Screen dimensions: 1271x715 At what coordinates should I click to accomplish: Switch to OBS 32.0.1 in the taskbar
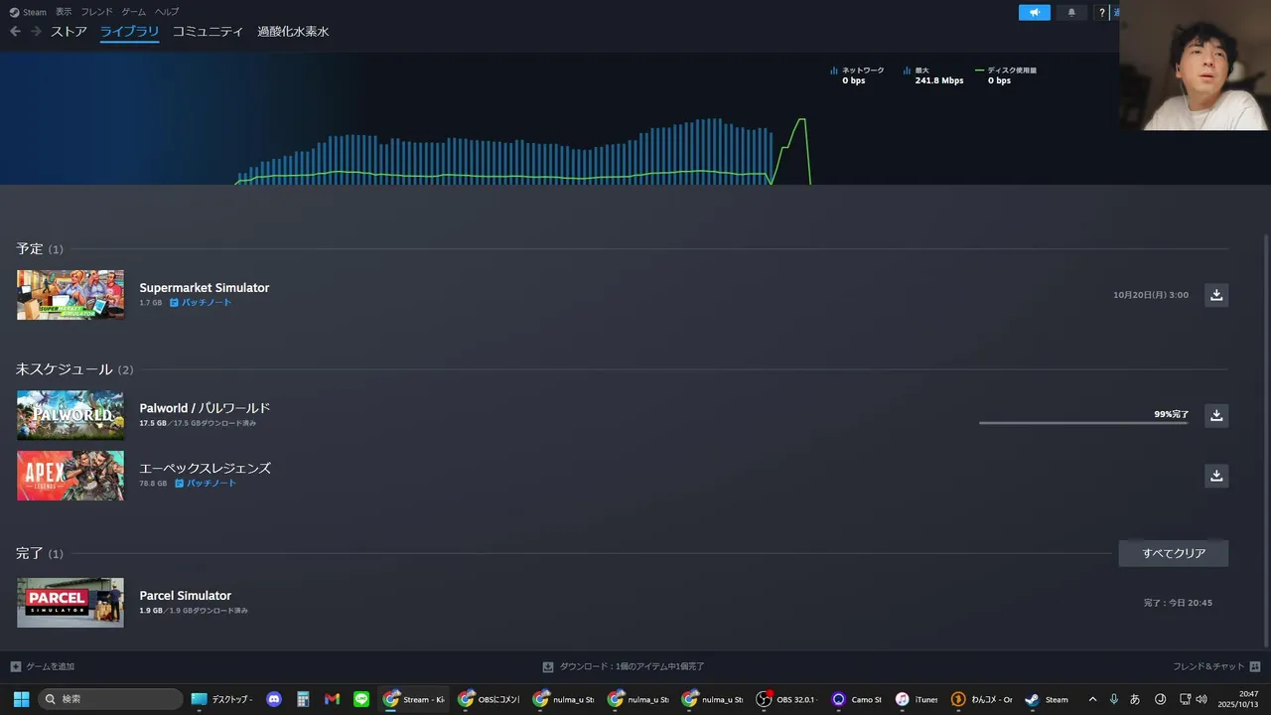coord(785,699)
